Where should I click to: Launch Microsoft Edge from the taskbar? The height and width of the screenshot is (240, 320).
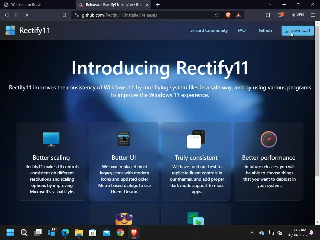(x=65, y=232)
